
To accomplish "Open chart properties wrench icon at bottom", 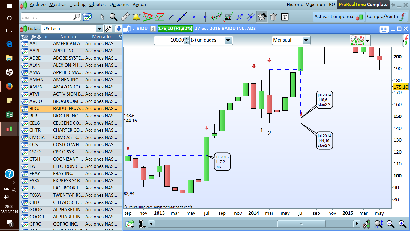I will pyautogui.click(x=366, y=224).
